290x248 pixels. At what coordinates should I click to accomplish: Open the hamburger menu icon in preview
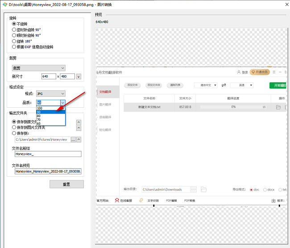(274, 72)
